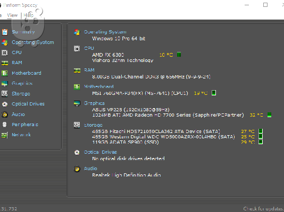
Task: Click the Storage heading link in the summary
Action: 93,125
